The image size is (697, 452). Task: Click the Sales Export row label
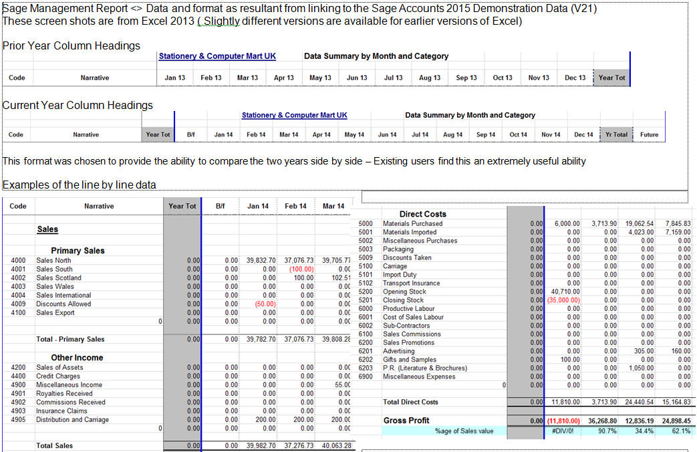tap(55, 312)
